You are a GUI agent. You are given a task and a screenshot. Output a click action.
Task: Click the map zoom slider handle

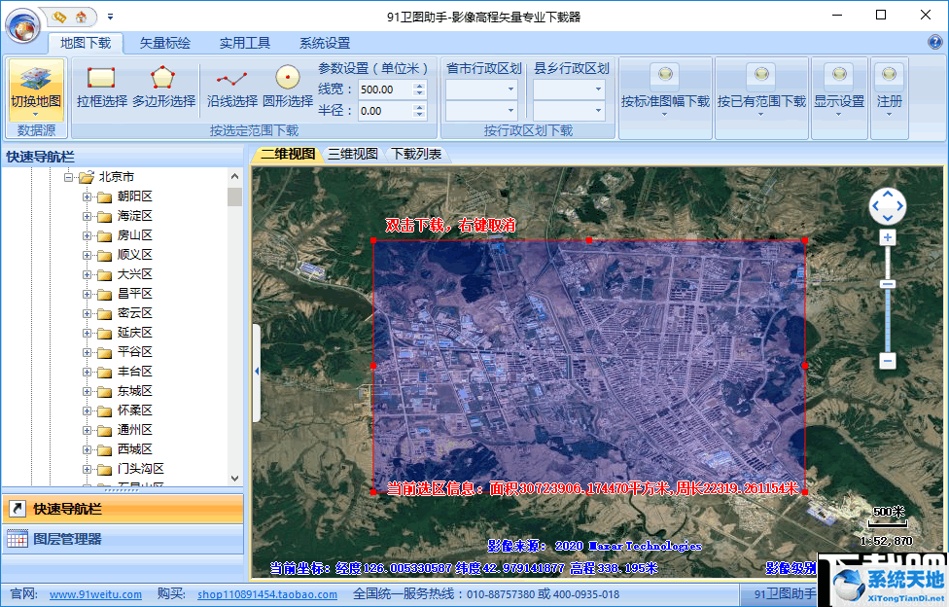pyautogui.click(x=888, y=284)
